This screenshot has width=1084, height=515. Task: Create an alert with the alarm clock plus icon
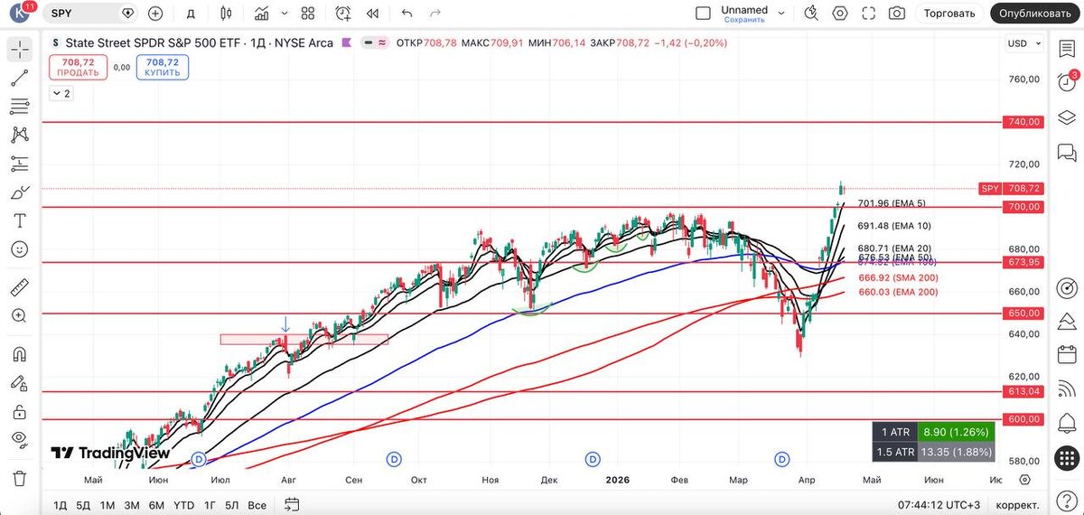(343, 14)
